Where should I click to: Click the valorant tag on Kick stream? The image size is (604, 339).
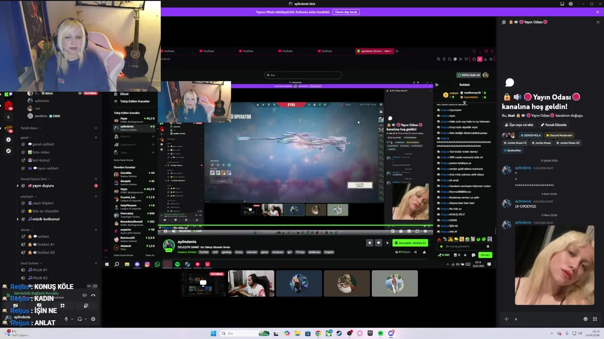click(252, 252)
